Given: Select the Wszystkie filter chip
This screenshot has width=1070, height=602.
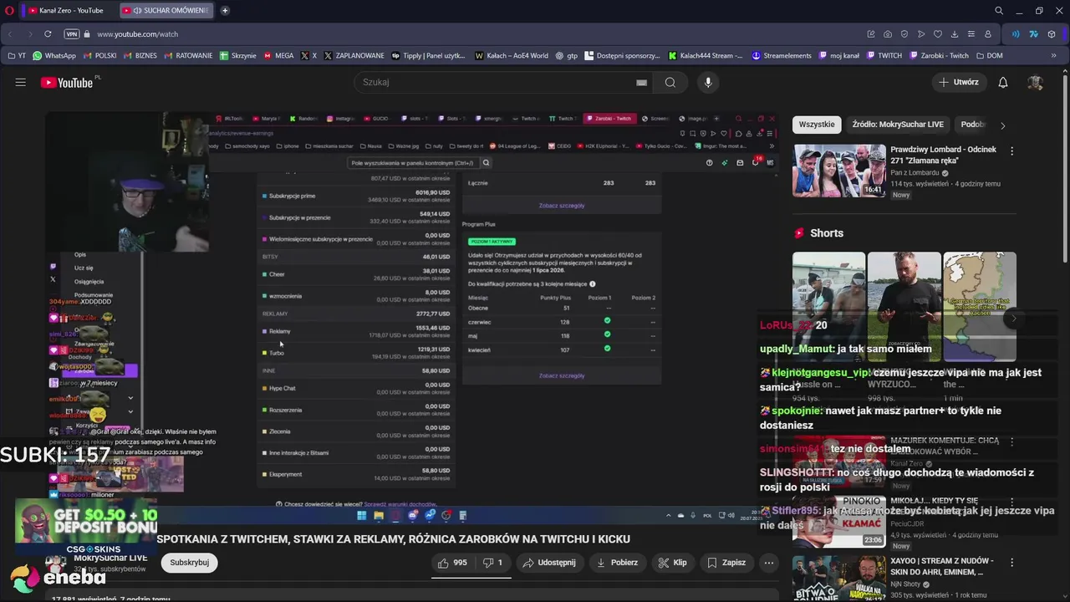Looking at the screenshot, I should (x=817, y=125).
